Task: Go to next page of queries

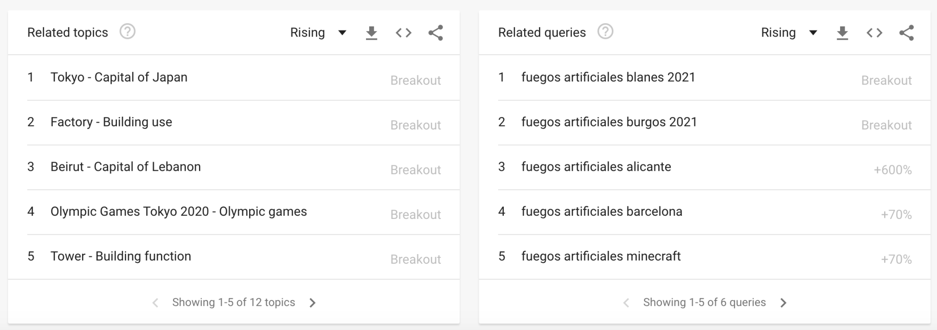Action: [x=783, y=303]
